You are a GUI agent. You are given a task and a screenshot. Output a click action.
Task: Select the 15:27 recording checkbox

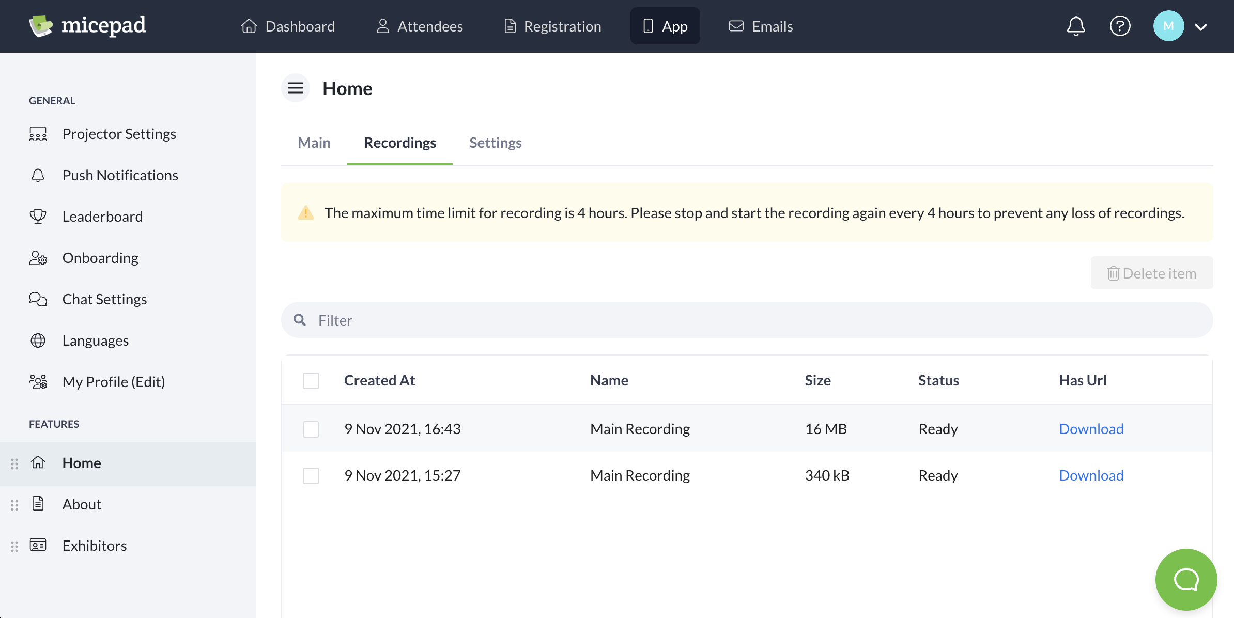coord(311,475)
